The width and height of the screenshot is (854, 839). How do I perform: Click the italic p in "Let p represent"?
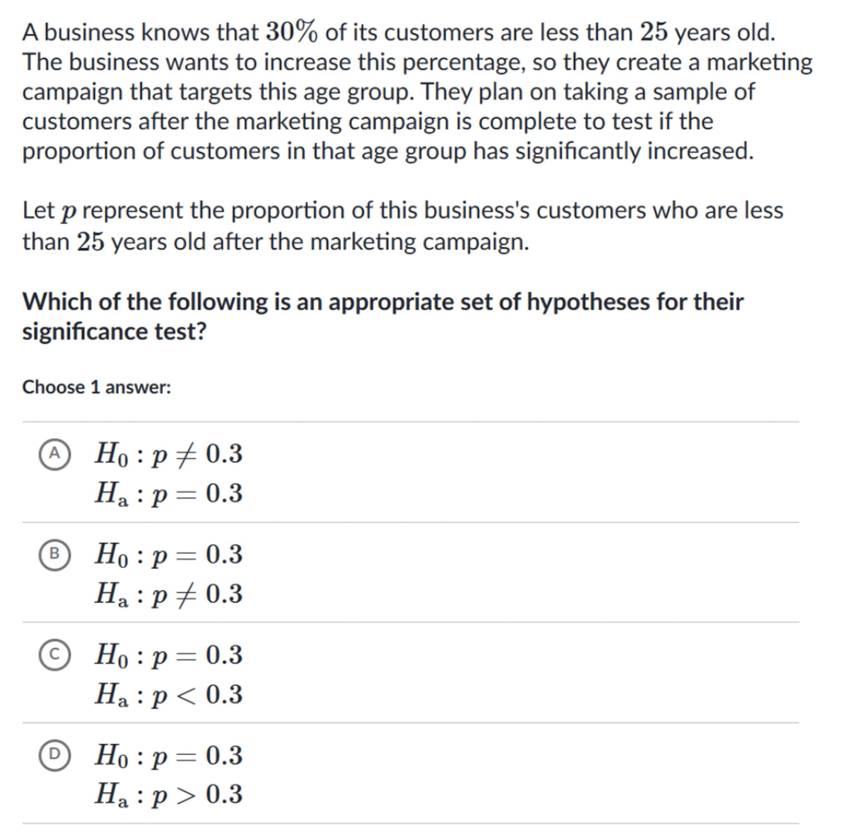[68, 211]
